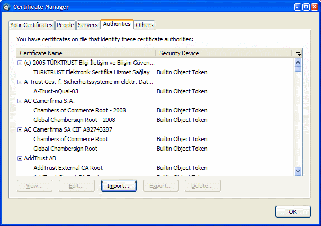Open the column picker icon in list header
The image size is (321, 226).
(298, 53)
